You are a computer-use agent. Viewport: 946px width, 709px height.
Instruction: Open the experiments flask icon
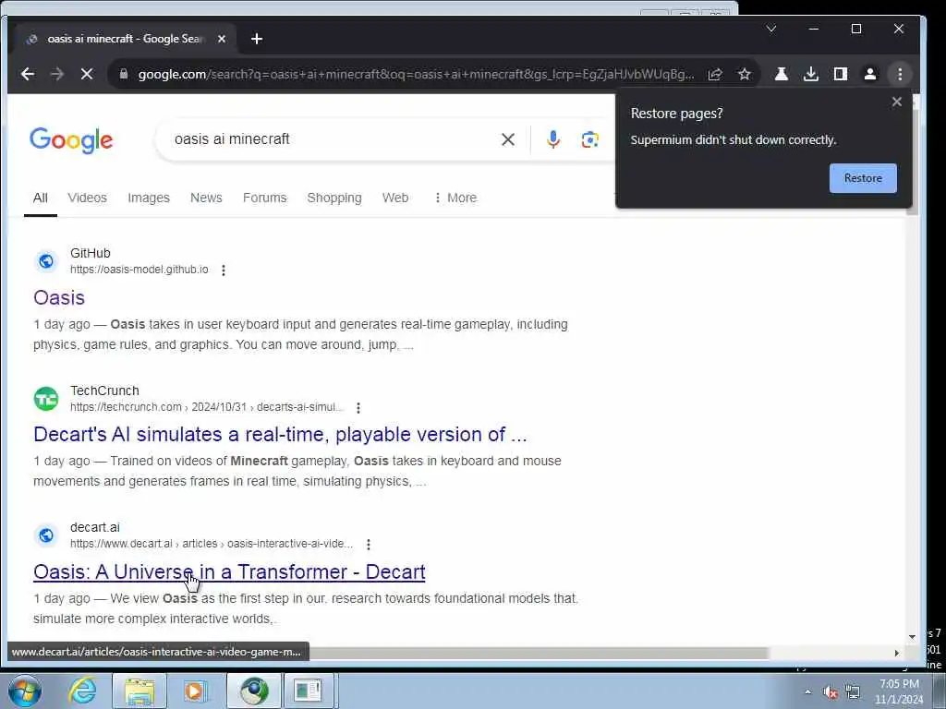click(782, 74)
